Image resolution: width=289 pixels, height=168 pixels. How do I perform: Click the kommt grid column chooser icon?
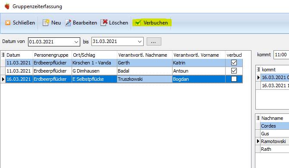point(258,70)
